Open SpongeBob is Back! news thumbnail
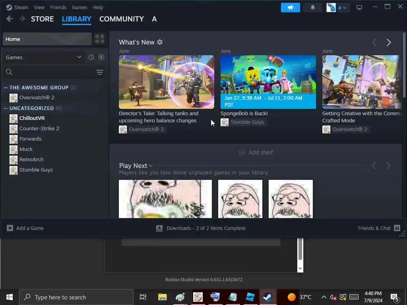Viewport: 407px width, 305px height. click(x=268, y=82)
